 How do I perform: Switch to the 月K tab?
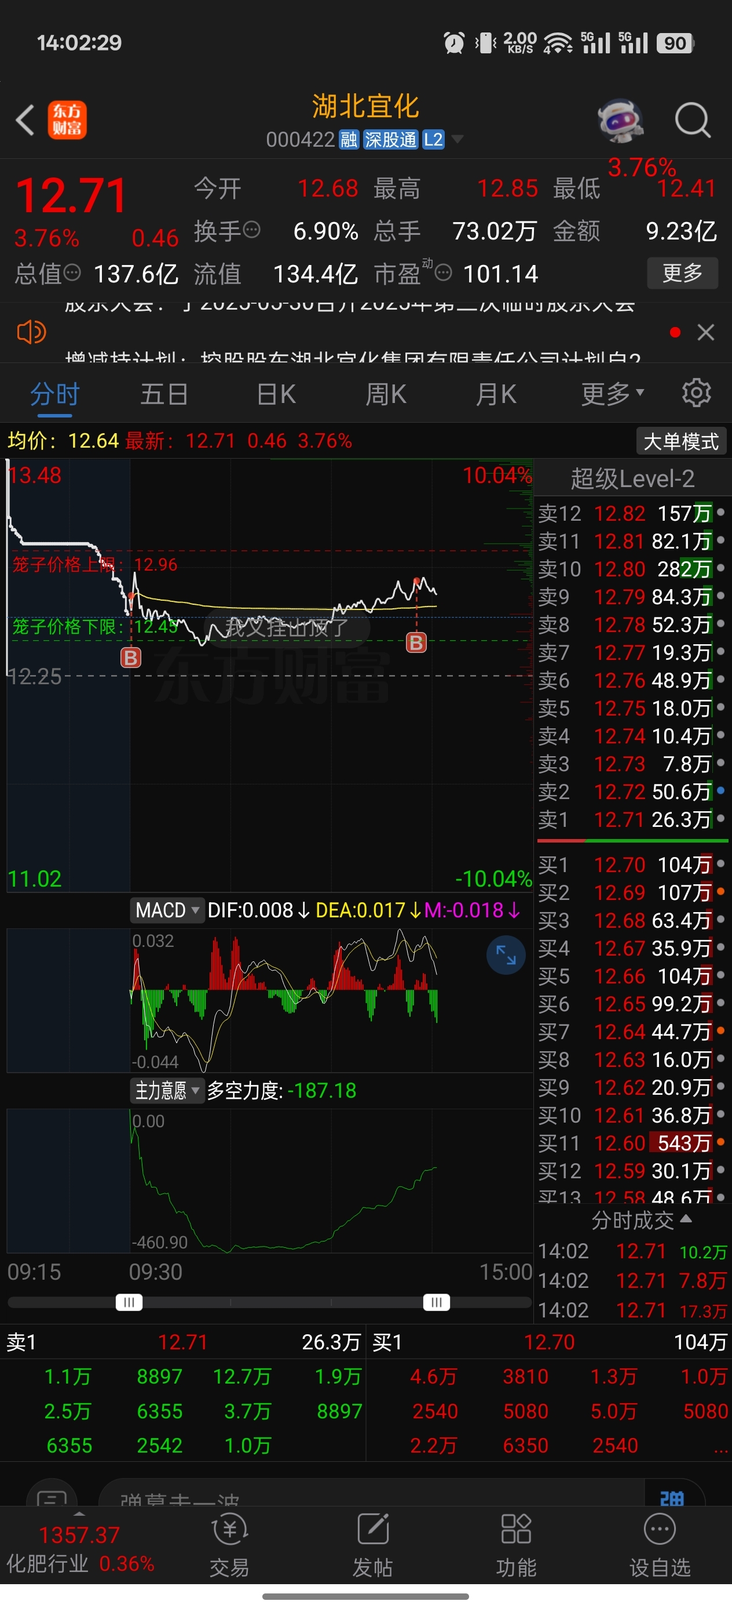[496, 394]
